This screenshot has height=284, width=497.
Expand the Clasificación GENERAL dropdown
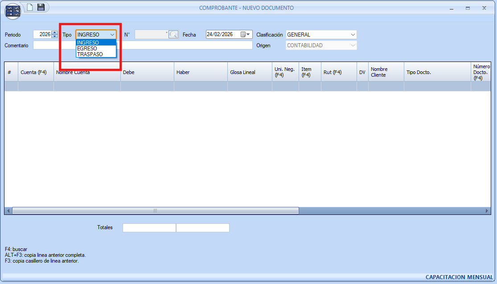pyautogui.click(x=353, y=35)
